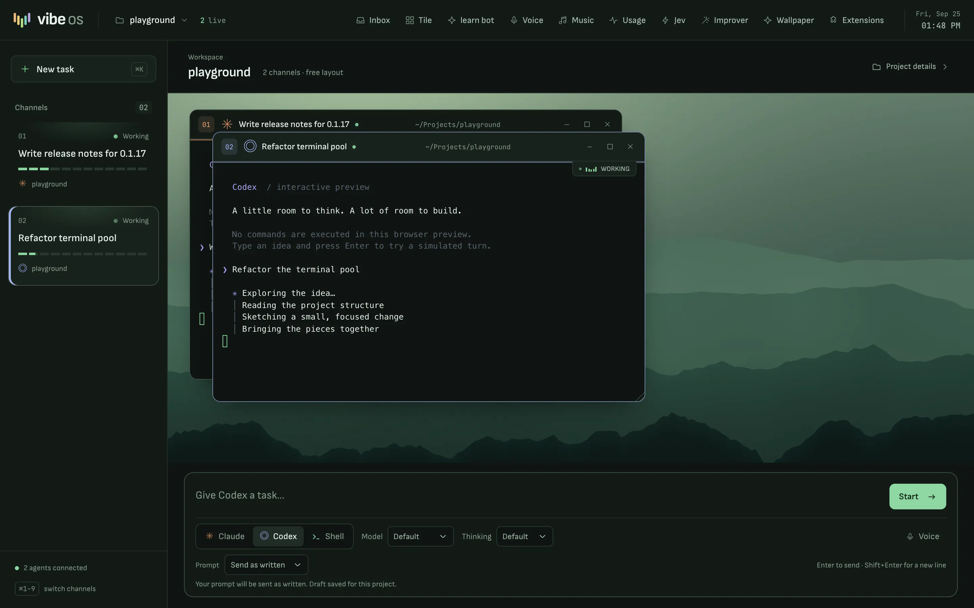Open the Thinking dropdown
This screenshot has height=608, width=974.
[525, 536]
